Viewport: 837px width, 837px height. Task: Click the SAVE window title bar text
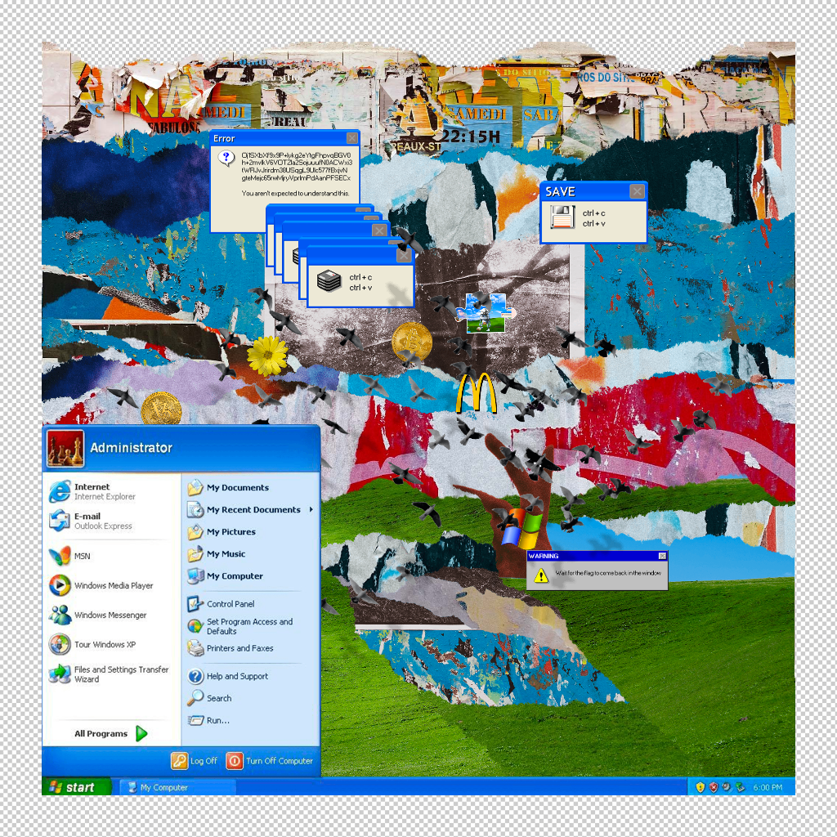point(560,191)
